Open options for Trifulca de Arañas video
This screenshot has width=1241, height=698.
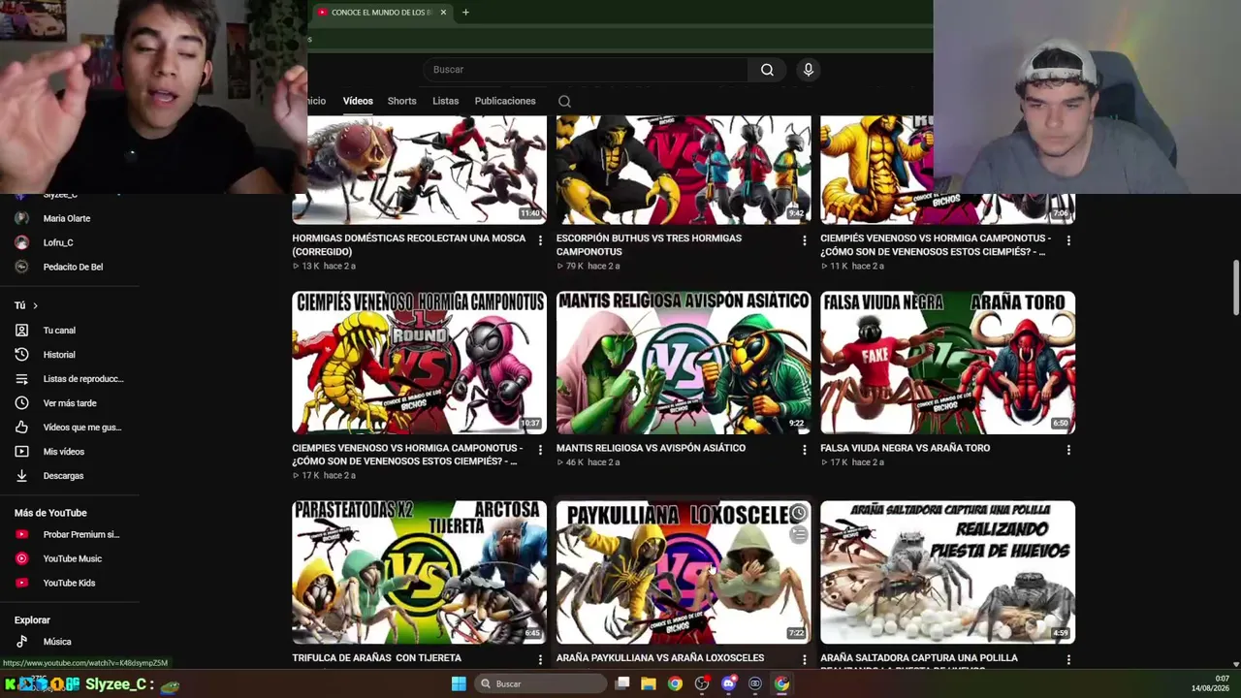click(x=540, y=659)
